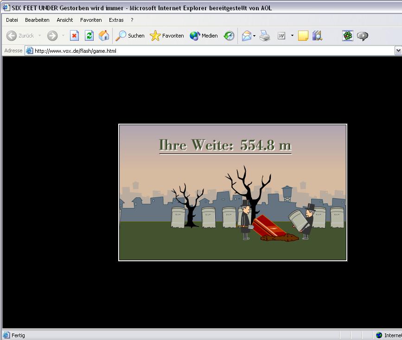This screenshot has height=340, width=402.
Task: Go to the home page icon
Action: pos(104,36)
